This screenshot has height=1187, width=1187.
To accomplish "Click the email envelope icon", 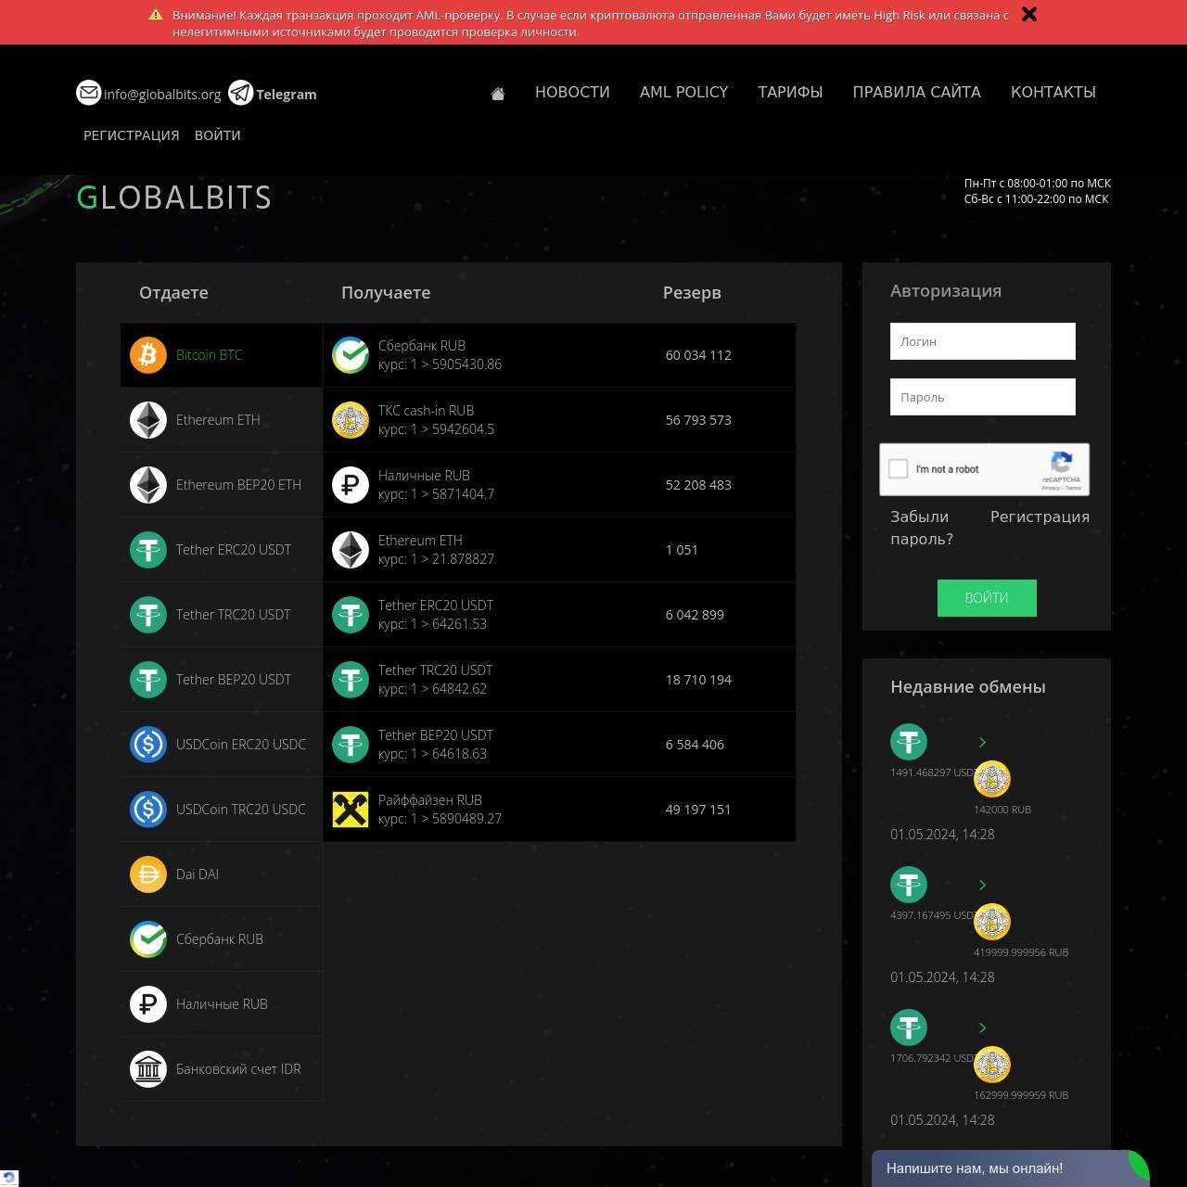I will tap(89, 93).
